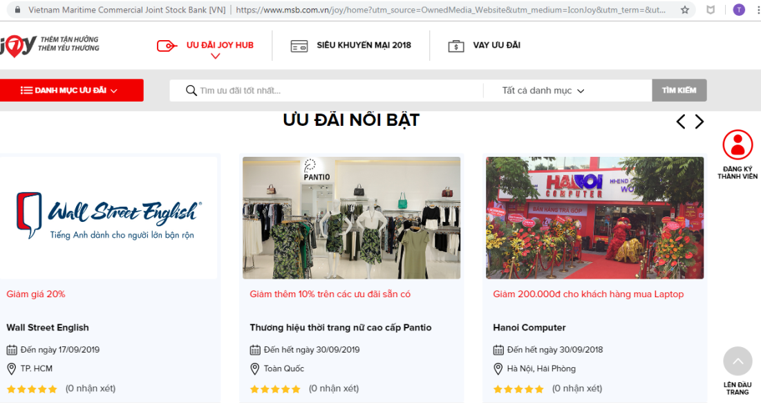Show previous featured offers arrow
The image size is (761, 403).
[x=681, y=122]
